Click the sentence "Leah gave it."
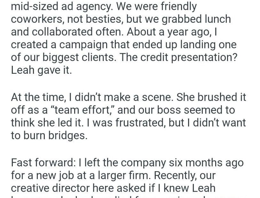 click(x=41, y=70)
